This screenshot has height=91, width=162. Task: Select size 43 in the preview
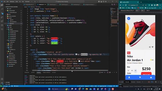click(128, 71)
